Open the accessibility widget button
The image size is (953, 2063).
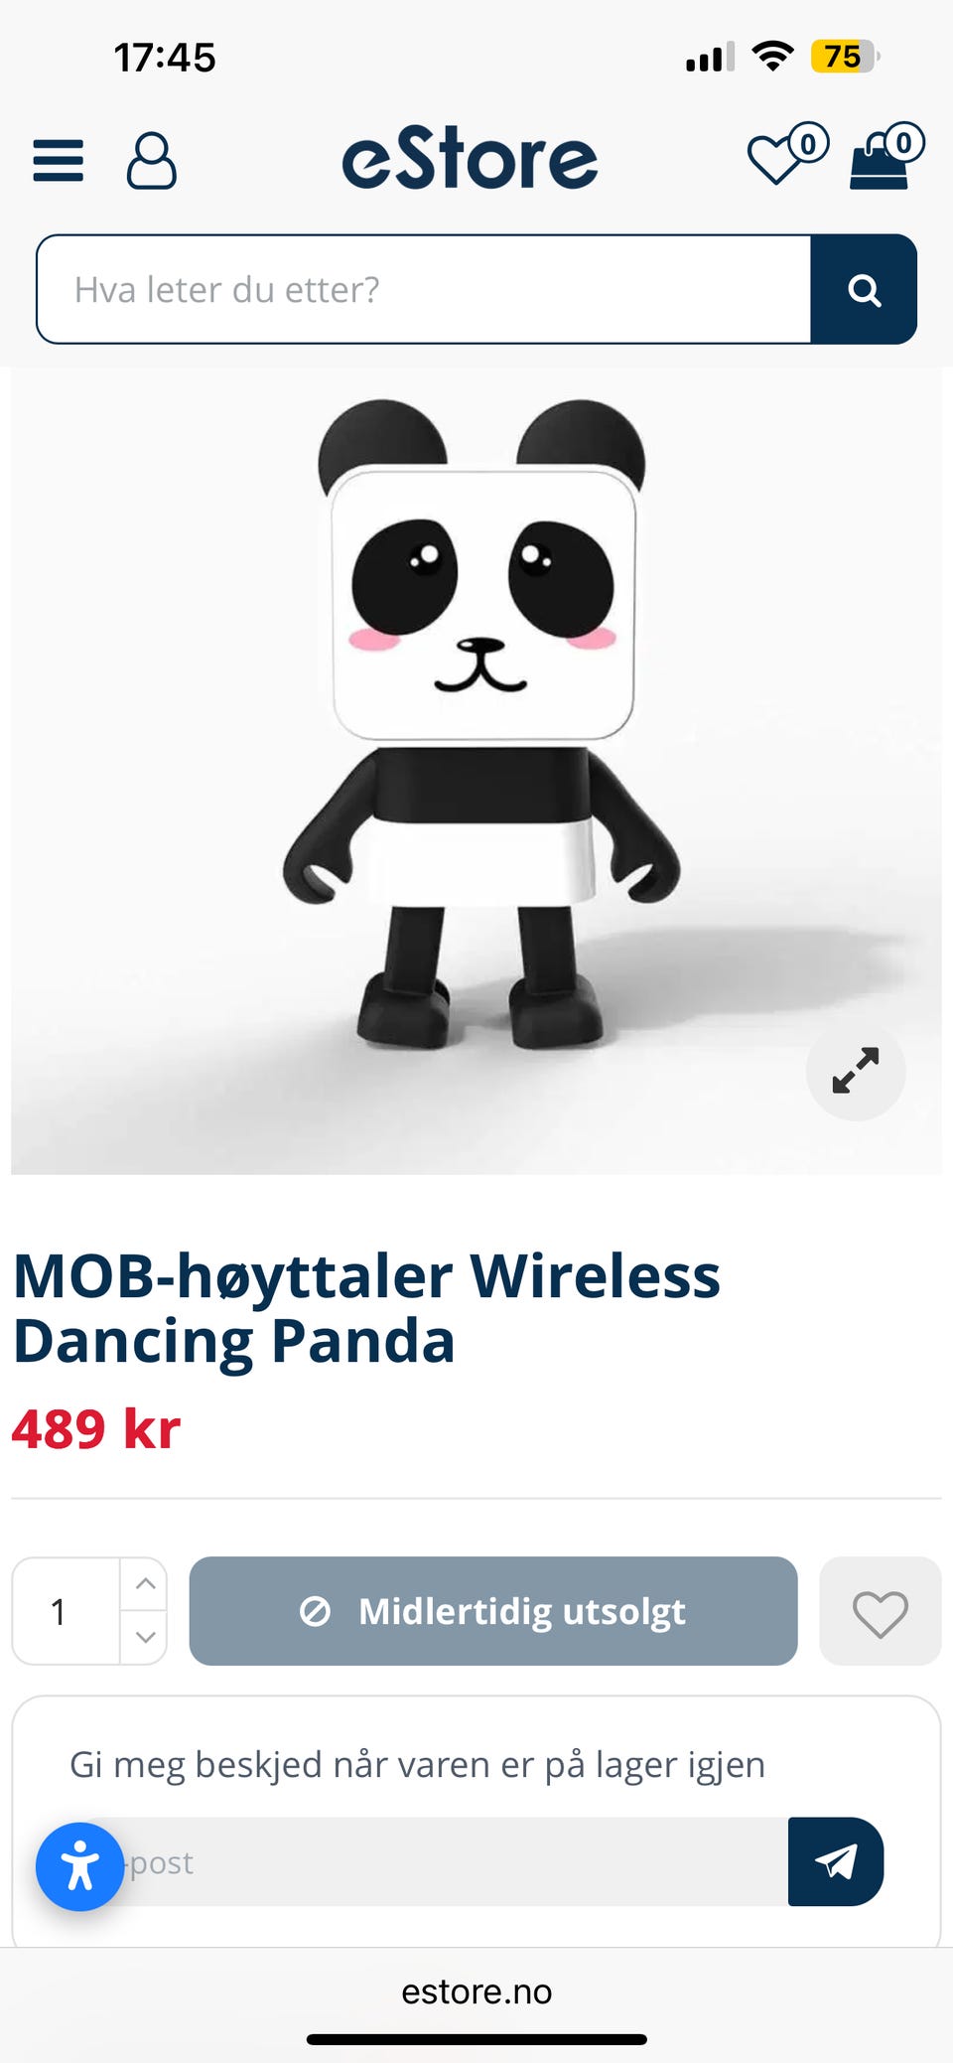pos(80,1866)
